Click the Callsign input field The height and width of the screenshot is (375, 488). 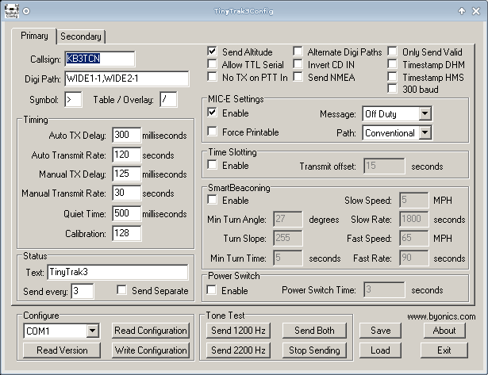coord(100,59)
